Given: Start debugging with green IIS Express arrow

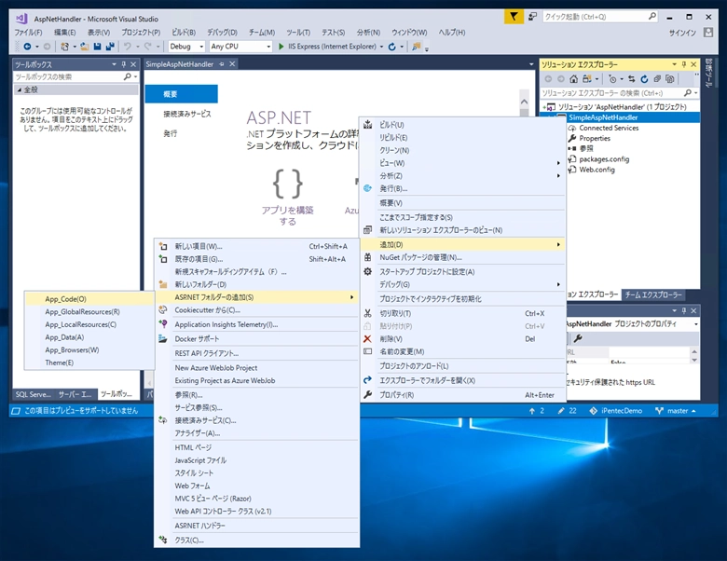Looking at the screenshot, I should [x=281, y=47].
